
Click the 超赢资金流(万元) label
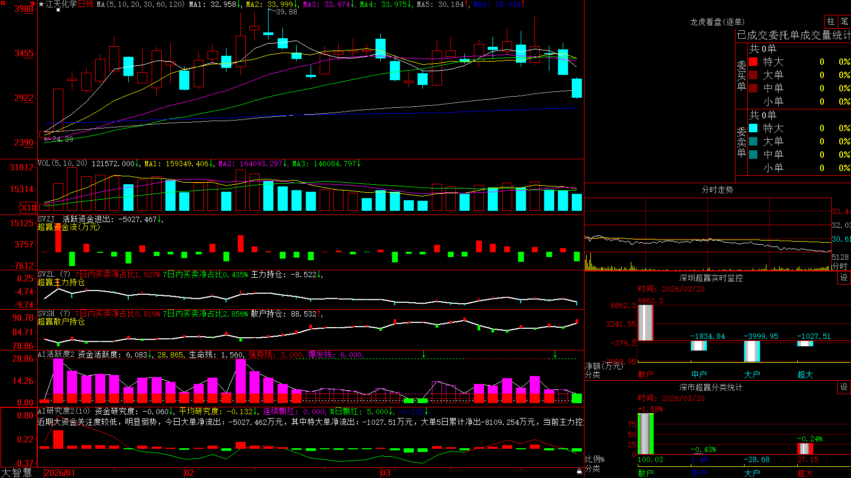click(69, 227)
